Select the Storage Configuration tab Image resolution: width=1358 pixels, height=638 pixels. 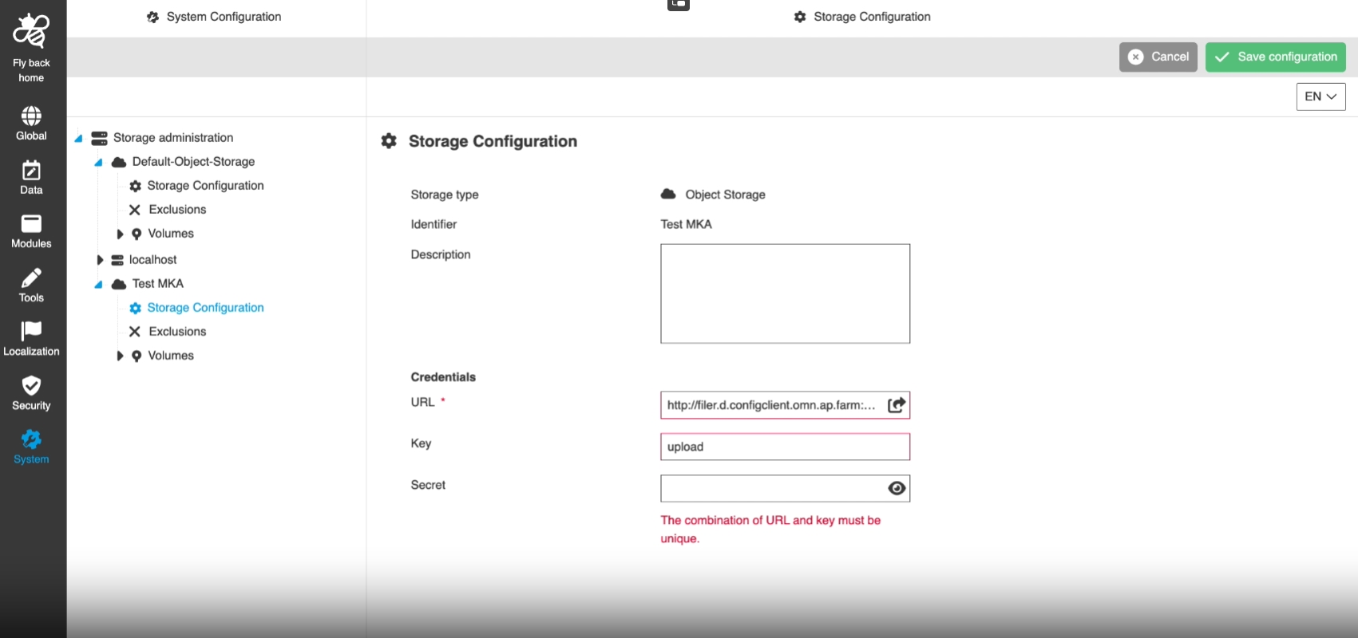862,17
